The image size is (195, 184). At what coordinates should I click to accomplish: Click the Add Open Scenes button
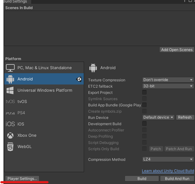click(x=177, y=50)
